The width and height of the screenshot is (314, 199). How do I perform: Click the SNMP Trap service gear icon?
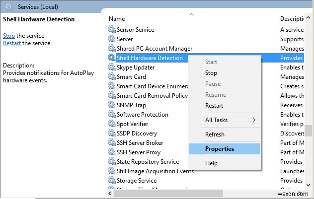pyautogui.click(x=111, y=105)
